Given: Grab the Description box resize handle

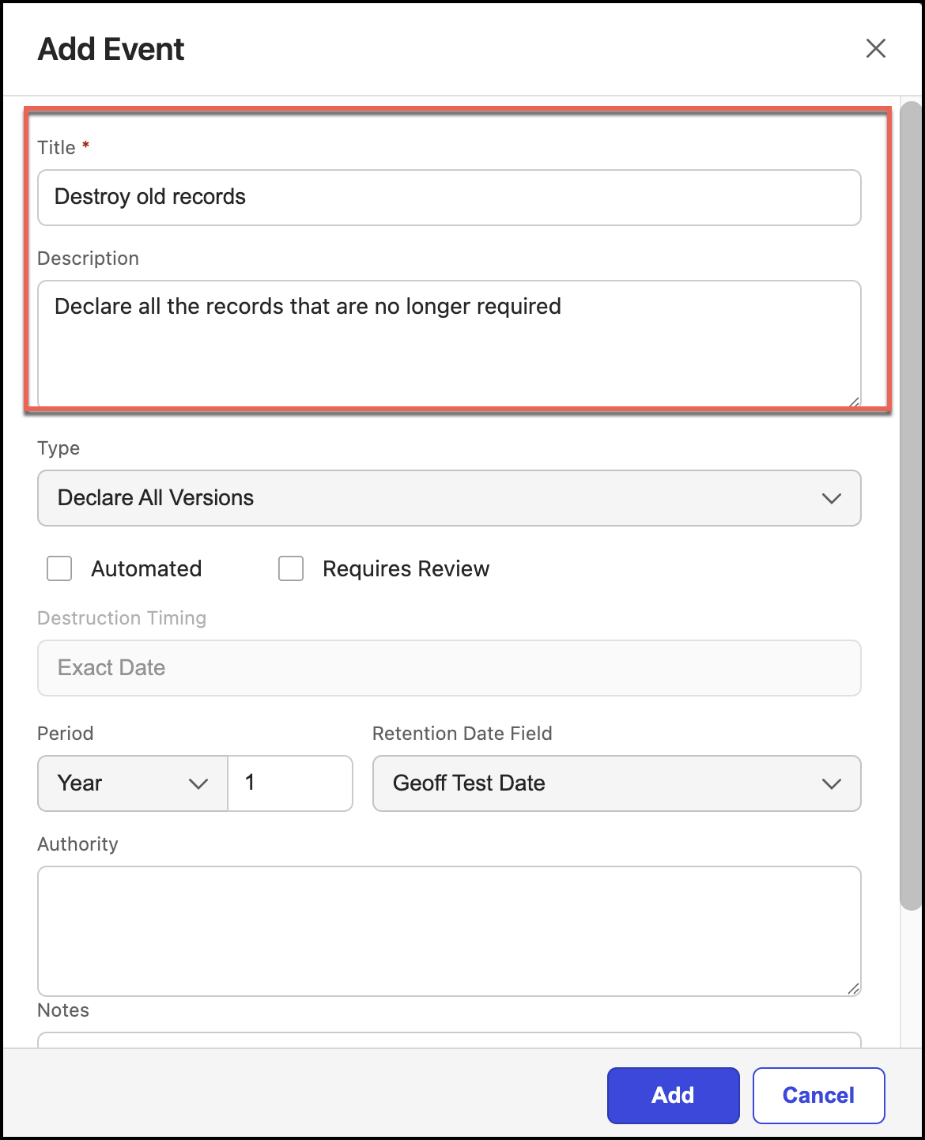Looking at the screenshot, I should coord(853,402).
